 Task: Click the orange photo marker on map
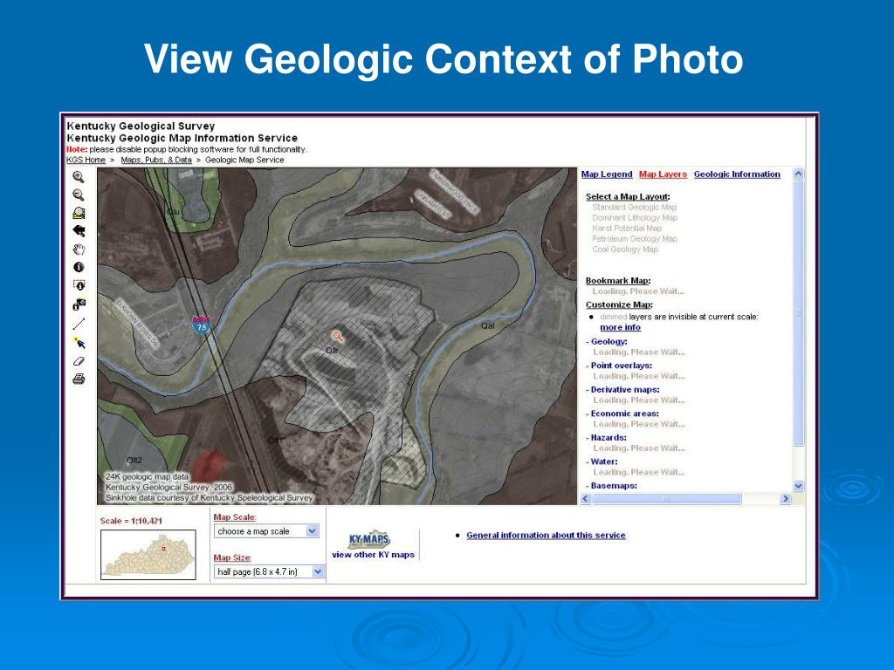[x=338, y=336]
